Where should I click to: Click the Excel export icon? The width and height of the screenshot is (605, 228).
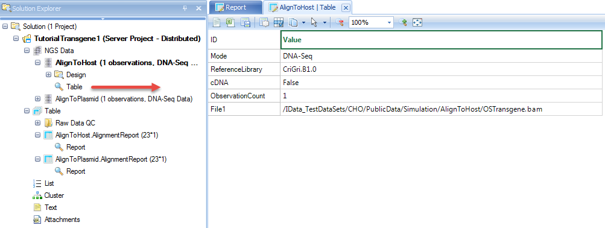[x=230, y=22]
